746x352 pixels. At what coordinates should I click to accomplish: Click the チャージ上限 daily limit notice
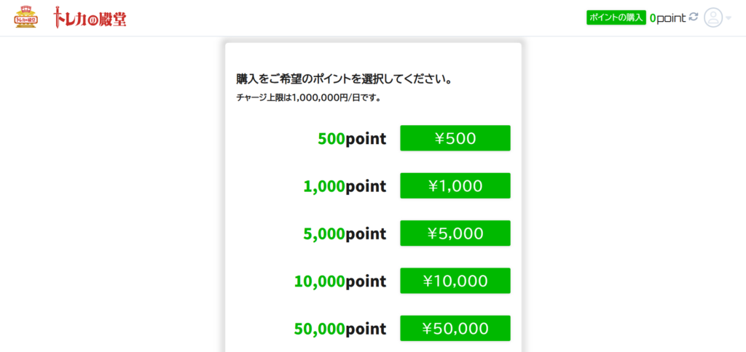[x=309, y=98]
